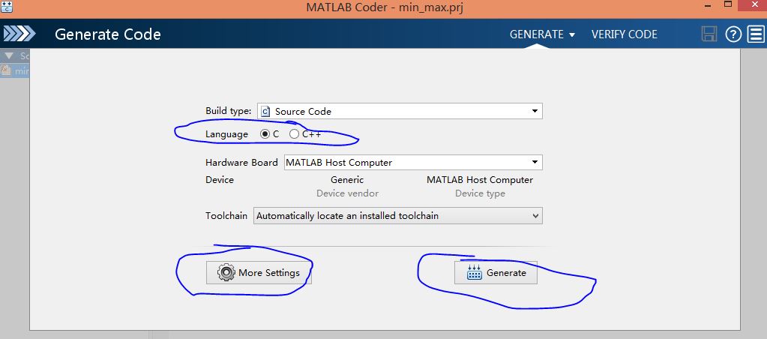Collapse the source files tree triangle
The width and height of the screenshot is (767, 339).
point(9,56)
